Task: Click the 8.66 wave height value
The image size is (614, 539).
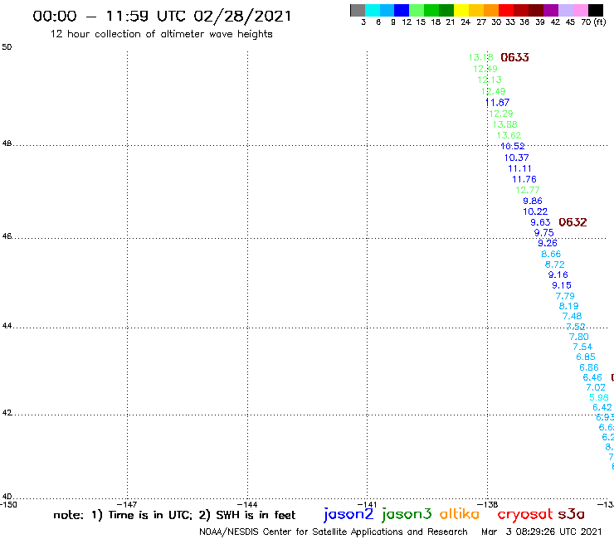Action: 551,255
